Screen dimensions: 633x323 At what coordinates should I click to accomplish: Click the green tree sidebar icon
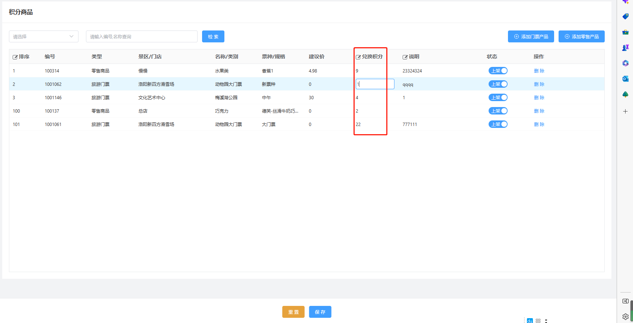coord(625,94)
